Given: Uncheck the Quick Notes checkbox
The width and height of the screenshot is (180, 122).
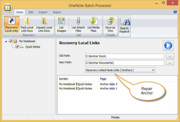Looking at the screenshot, I should (x=17, y=47).
